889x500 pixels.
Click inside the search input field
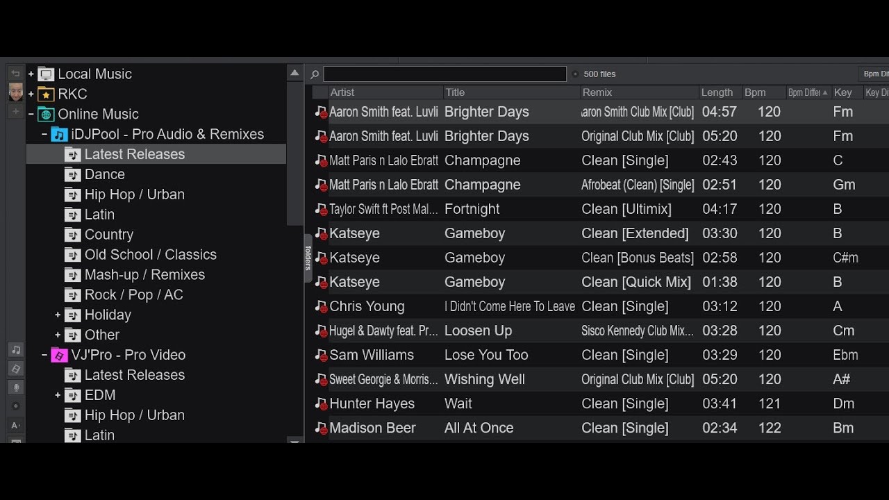pyautogui.click(x=444, y=74)
